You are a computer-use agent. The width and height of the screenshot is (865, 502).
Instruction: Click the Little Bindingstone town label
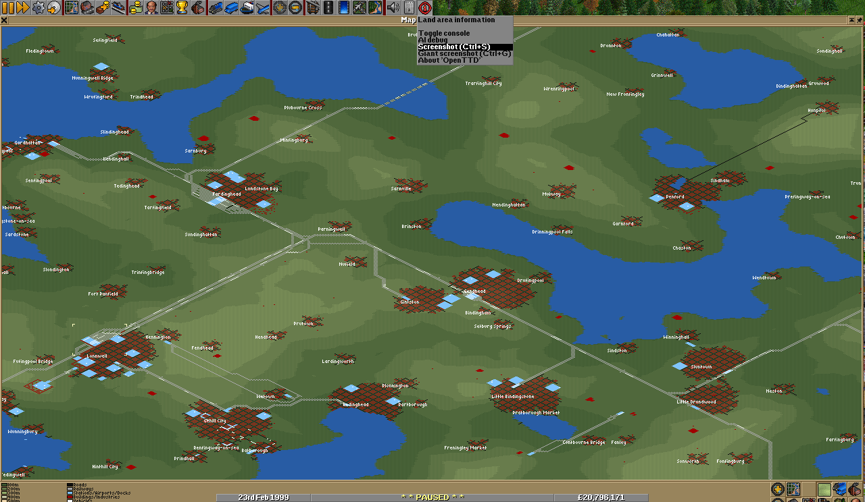tap(513, 397)
